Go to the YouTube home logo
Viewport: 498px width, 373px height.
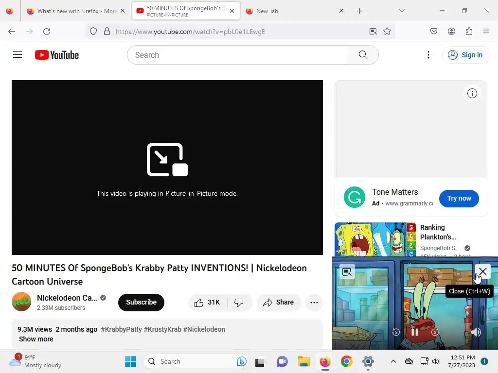click(x=57, y=55)
